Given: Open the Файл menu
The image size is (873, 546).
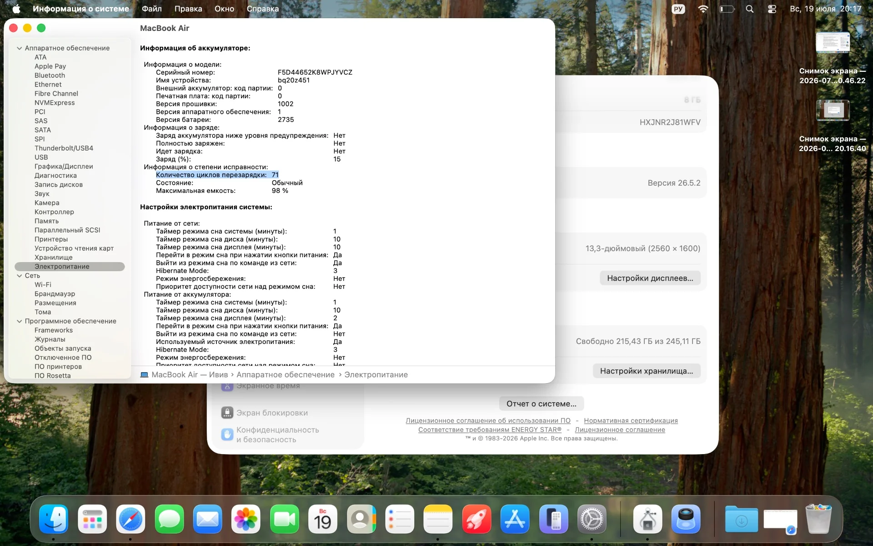Looking at the screenshot, I should tap(151, 9).
